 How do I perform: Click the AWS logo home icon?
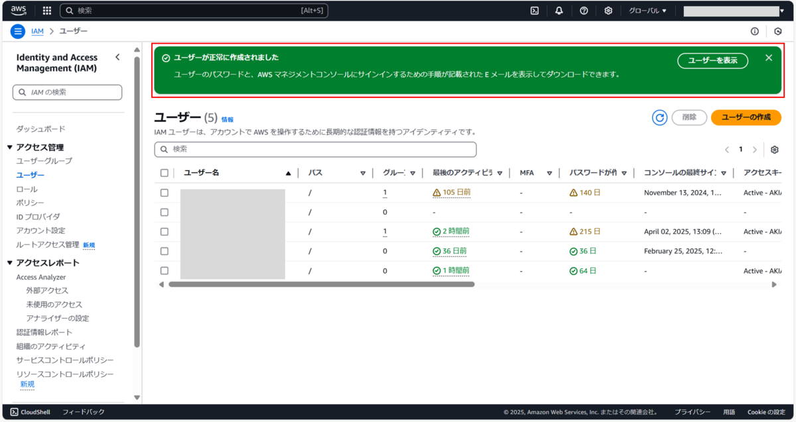pos(19,10)
